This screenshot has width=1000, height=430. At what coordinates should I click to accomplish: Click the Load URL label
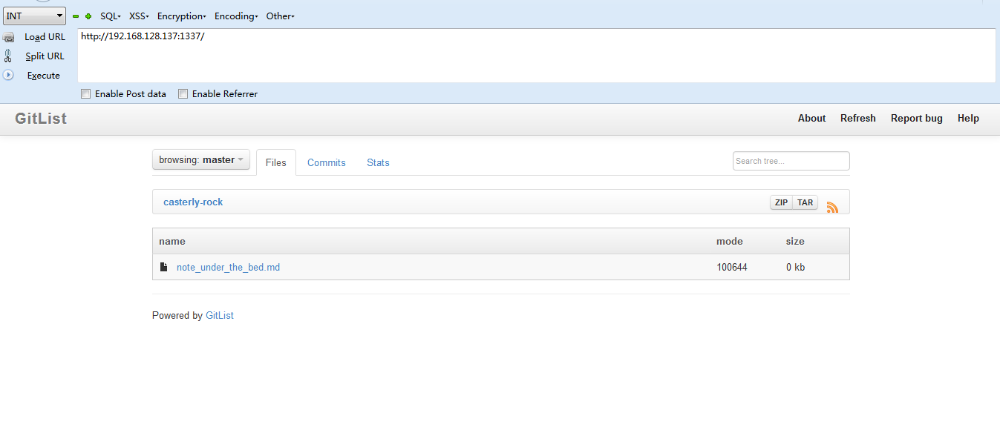click(45, 37)
